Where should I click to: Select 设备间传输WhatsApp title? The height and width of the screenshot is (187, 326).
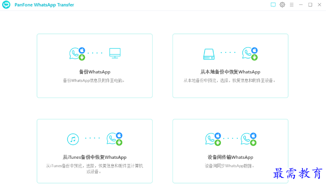click(230, 157)
